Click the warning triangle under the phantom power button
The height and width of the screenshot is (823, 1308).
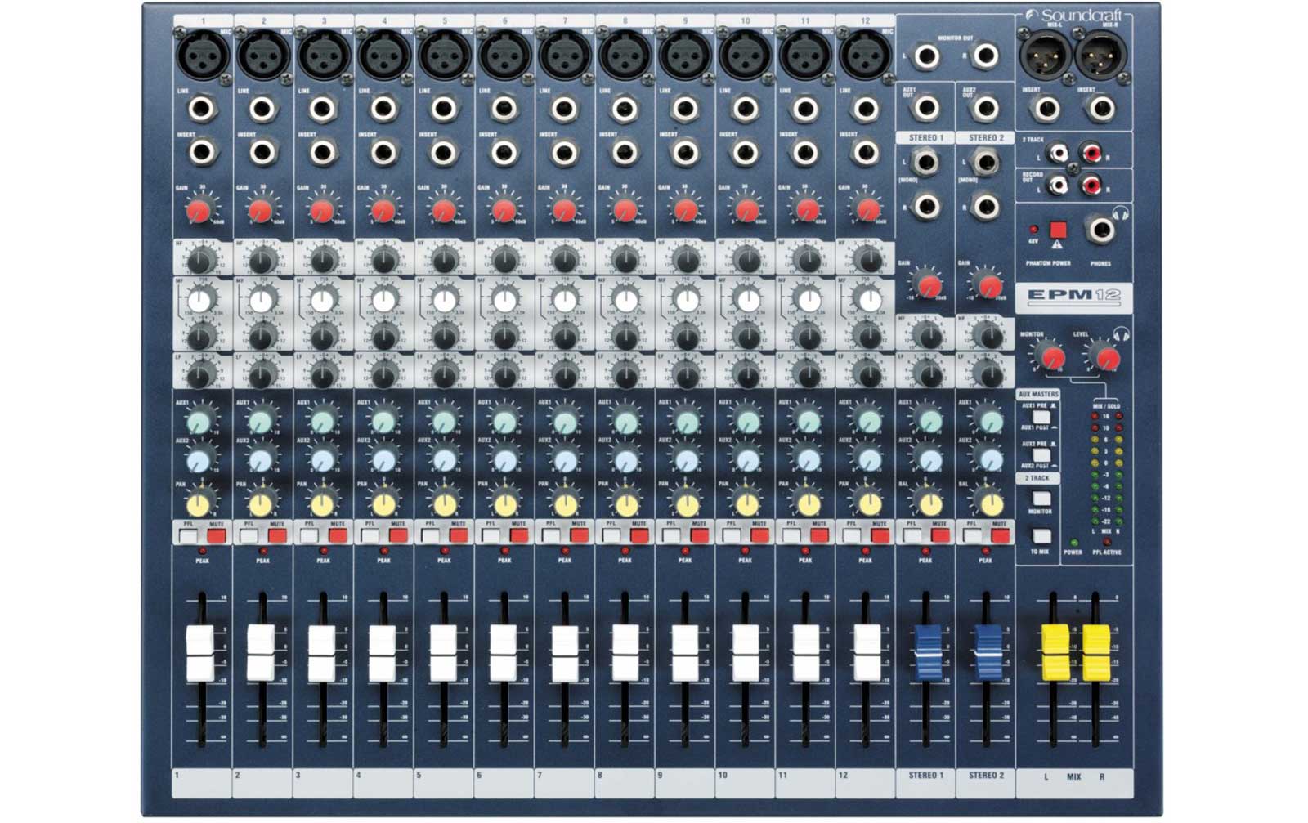1058,244
